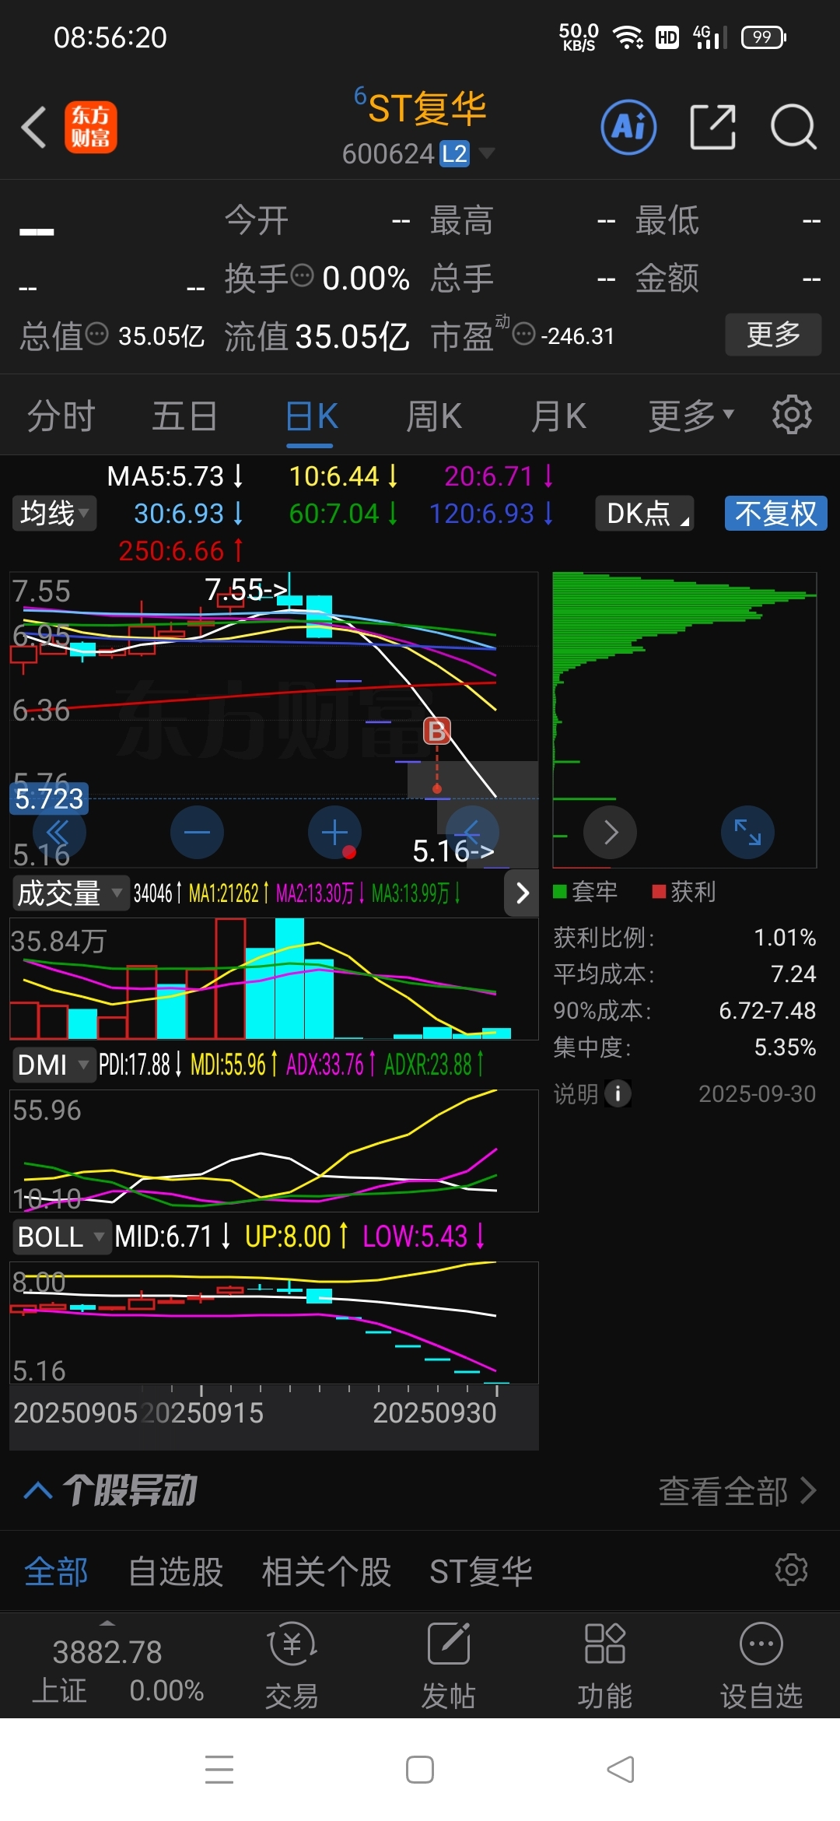Tap Android back triangle button
Screen dimensions: 840x1821
coord(621,1770)
